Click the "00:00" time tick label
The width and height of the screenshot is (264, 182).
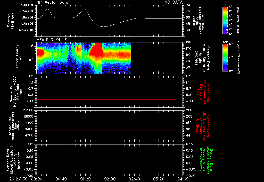pos(37,179)
